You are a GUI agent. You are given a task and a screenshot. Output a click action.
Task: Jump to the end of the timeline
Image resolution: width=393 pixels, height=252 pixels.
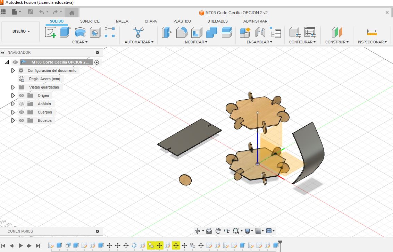tap(38, 246)
